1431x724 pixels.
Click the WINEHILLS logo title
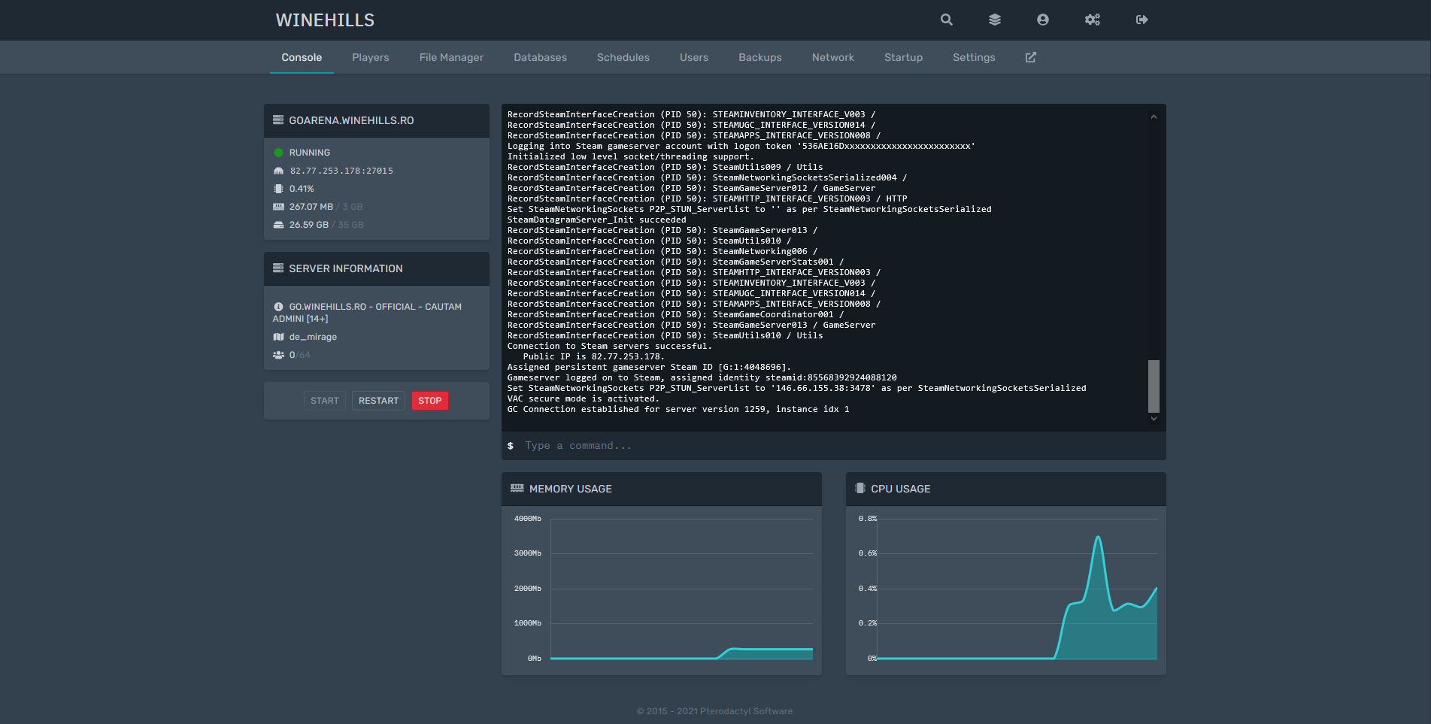(325, 20)
